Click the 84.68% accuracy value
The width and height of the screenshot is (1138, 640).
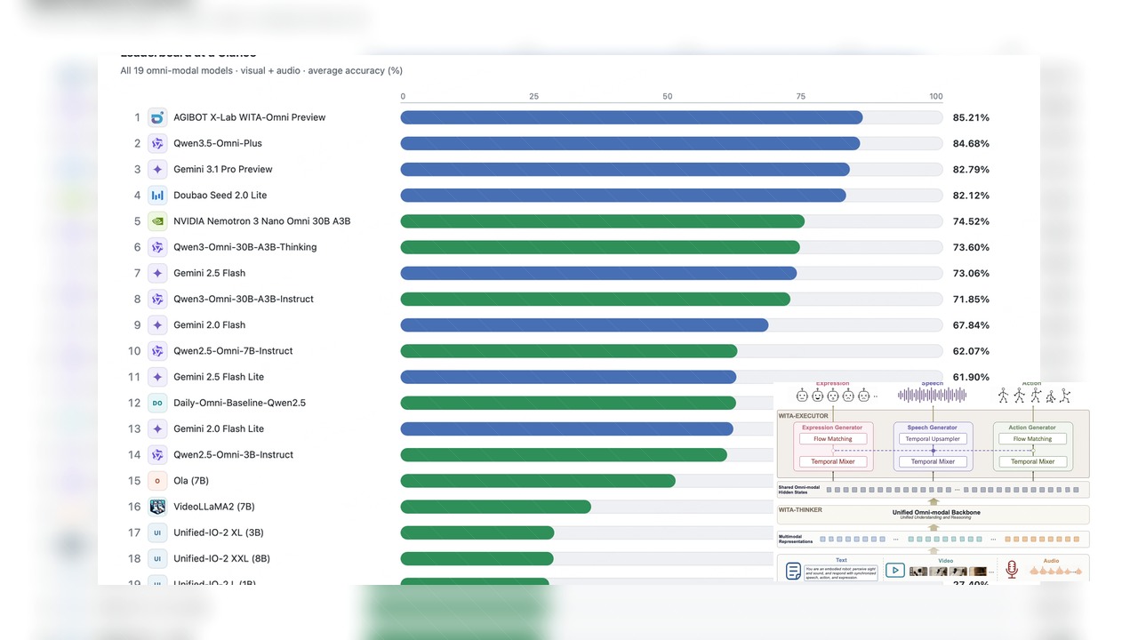click(971, 143)
